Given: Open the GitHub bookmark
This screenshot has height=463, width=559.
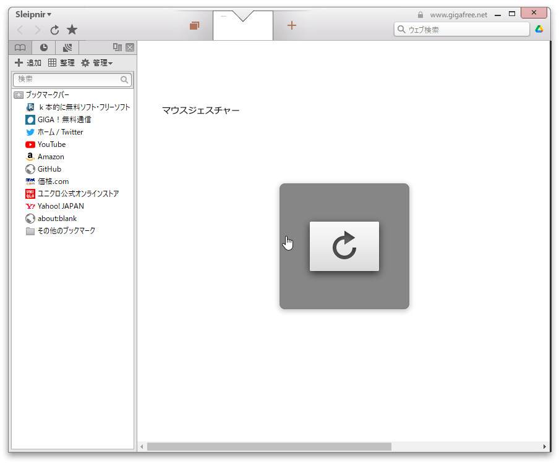Looking at the screenshot, I should coord(43,169).
